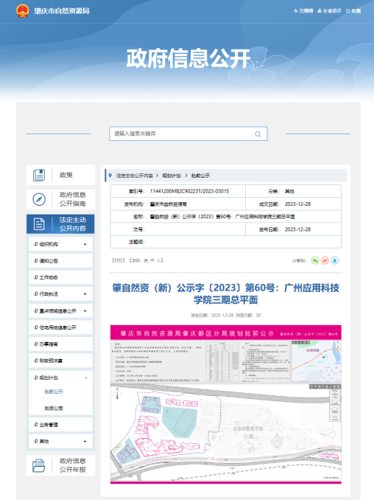The image size is (374, 500).
Task: Click the location pin icon in the breadcrumb
Action: click(x=110, y=176)
